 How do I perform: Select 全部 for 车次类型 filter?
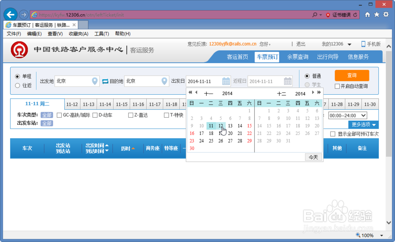[x=47, y=115]
